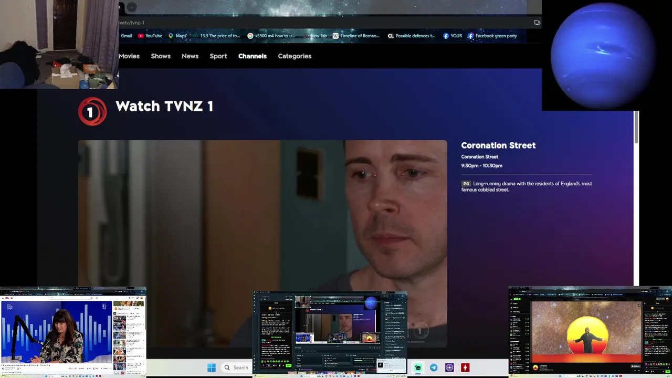Image resolution: width=672 pixels, height=378 pixels.
Task: Select the Channels navigation tab
Action: coord(253,56)
